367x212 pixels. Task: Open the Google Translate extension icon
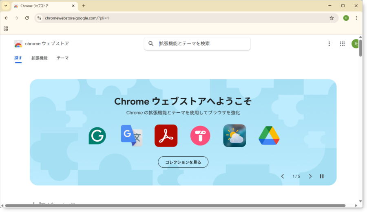pos(132,136)
